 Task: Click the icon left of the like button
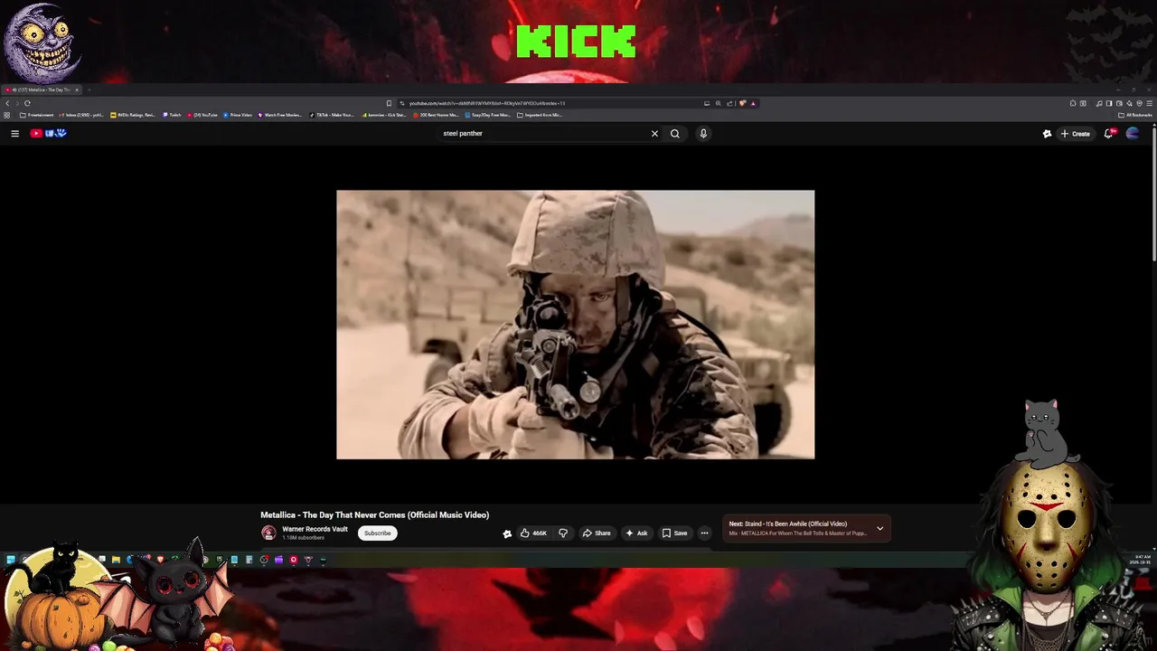pos(507,533)
